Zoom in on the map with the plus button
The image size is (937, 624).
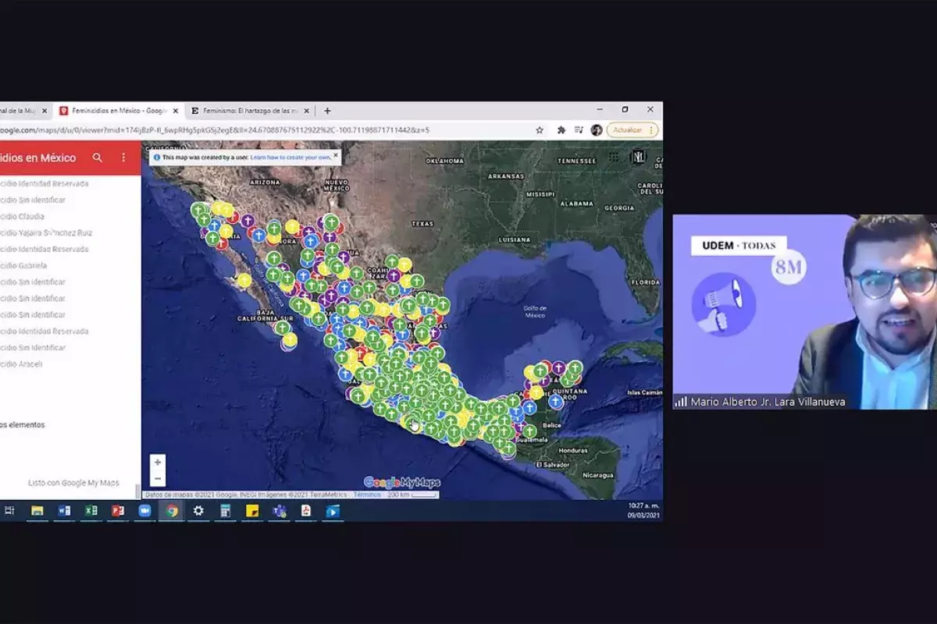click(158, 463)
